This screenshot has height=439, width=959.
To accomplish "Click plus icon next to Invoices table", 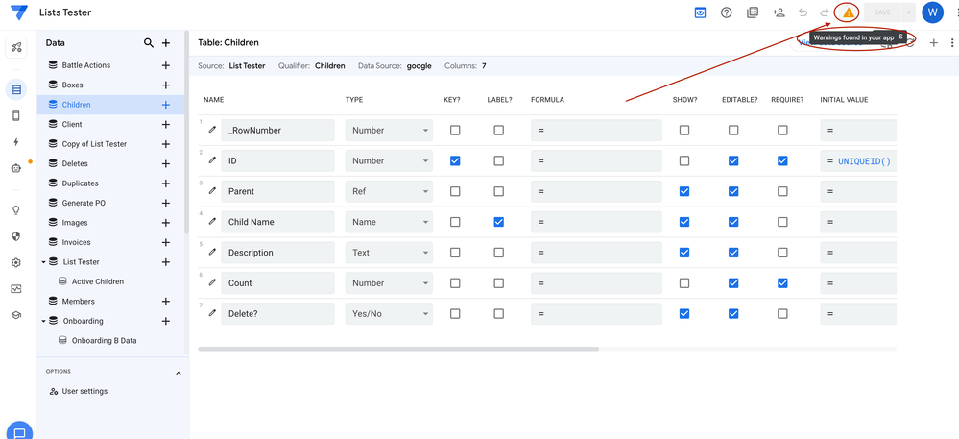I will click(x=165, y=242).
